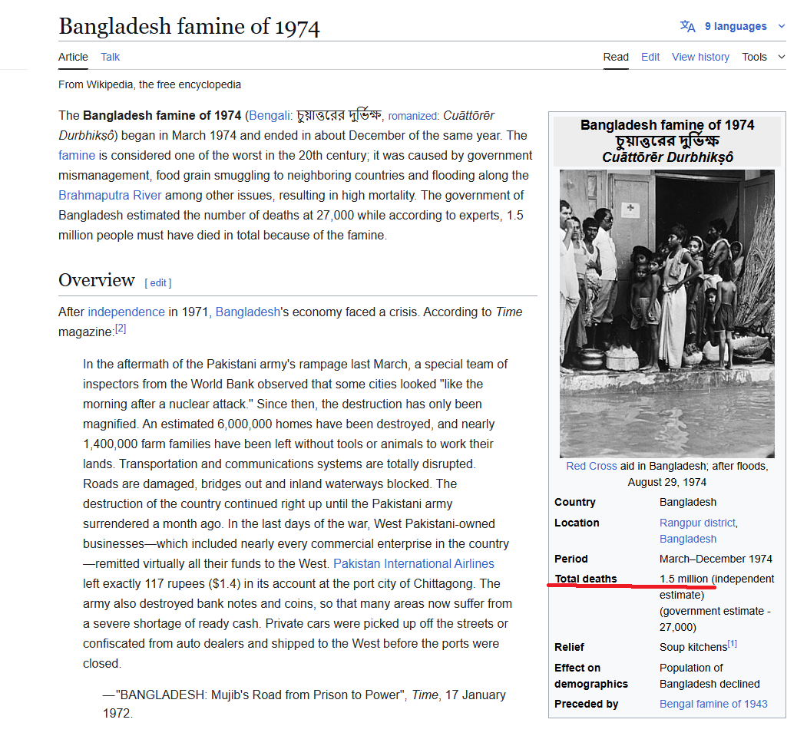Open the Rangpur district link

pyautogui.click(x=697, y=523)
